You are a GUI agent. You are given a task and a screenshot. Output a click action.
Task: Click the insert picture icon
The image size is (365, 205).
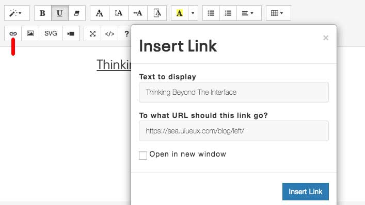coord(30,33)
